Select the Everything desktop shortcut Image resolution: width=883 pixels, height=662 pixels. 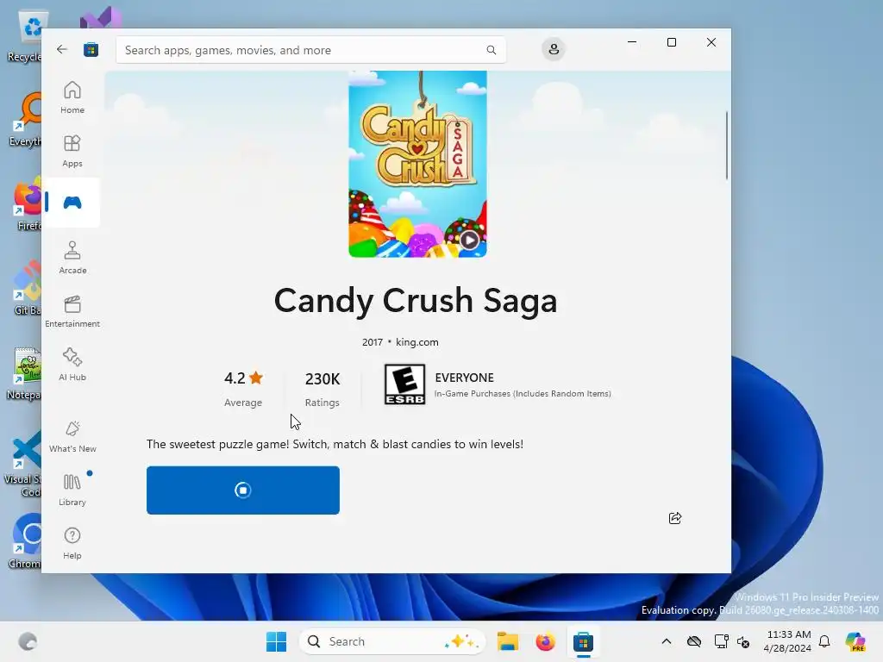click(26, 120)
